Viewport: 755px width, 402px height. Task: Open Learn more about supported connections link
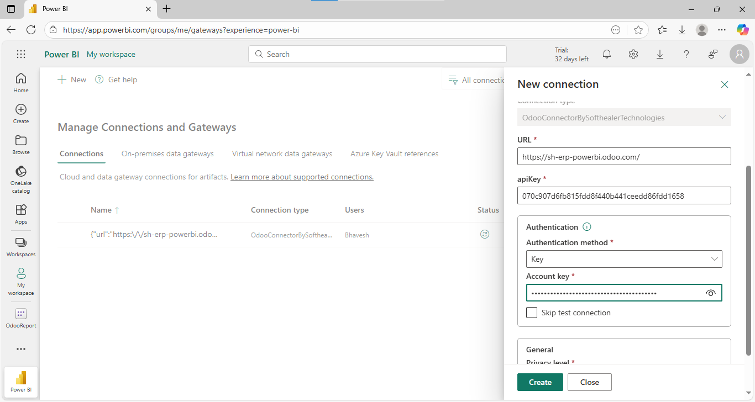coord(302,177)
